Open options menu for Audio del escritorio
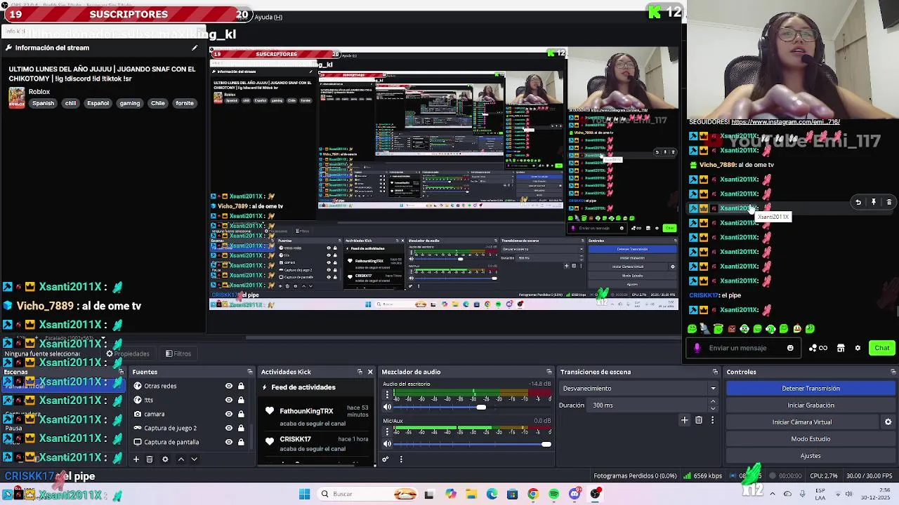This screenshot has height=505, width=899. pos(386,396)
